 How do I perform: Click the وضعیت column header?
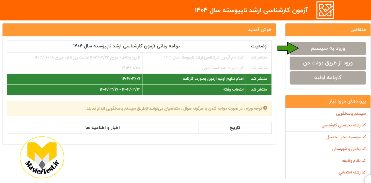click(259, 46)
